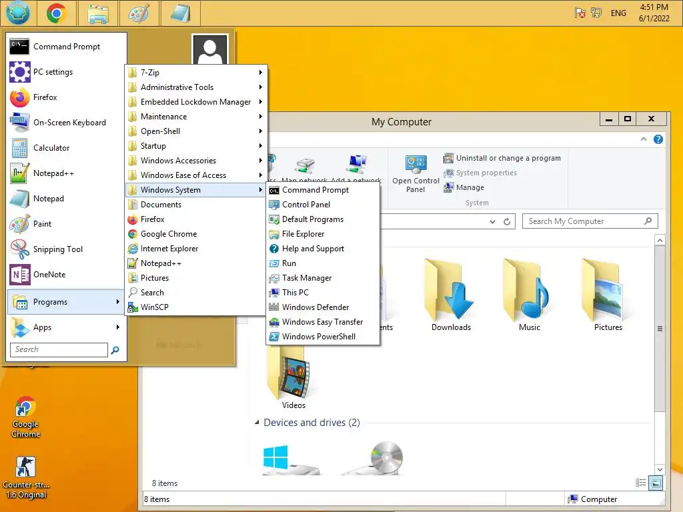This screenshot has width=683, height=512.
Task: Open Windows Defender
Action: pos(323,307)
